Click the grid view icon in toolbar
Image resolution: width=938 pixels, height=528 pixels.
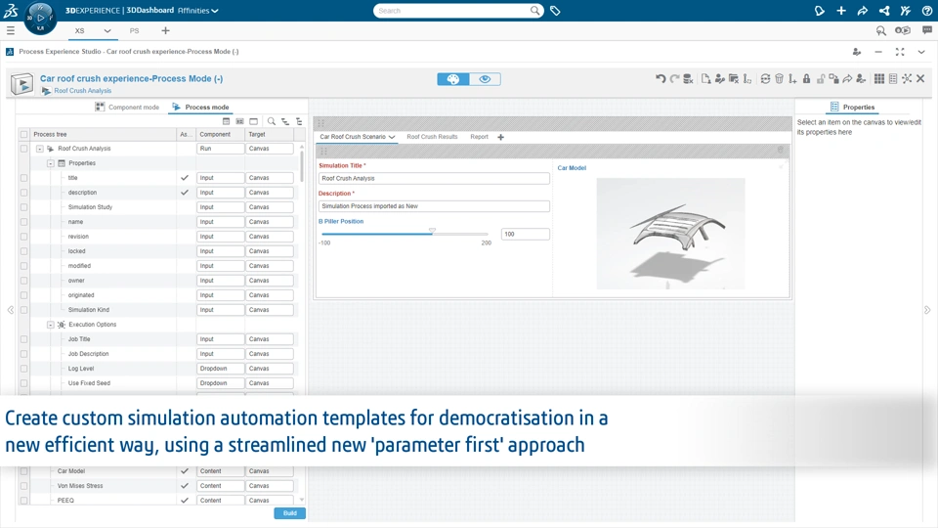point(878,78)
